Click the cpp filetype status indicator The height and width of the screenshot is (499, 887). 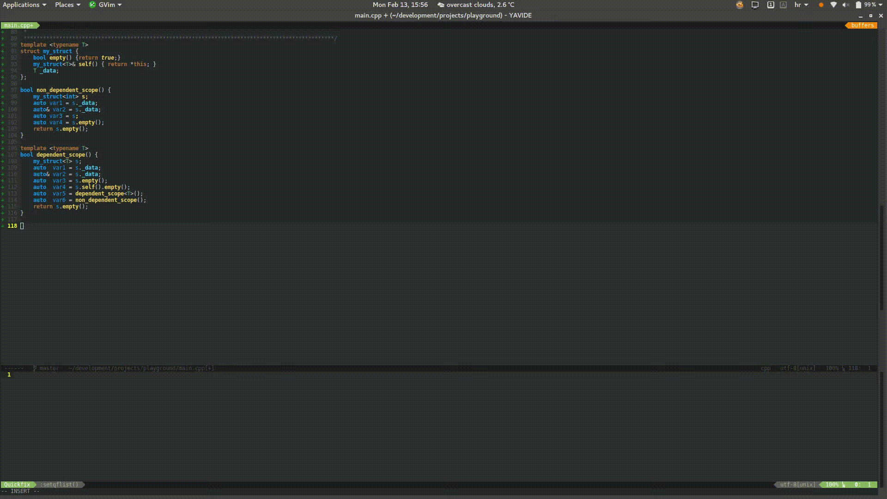point(766,368)
